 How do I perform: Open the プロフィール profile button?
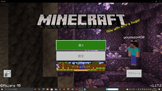click(x=134, y=74)
